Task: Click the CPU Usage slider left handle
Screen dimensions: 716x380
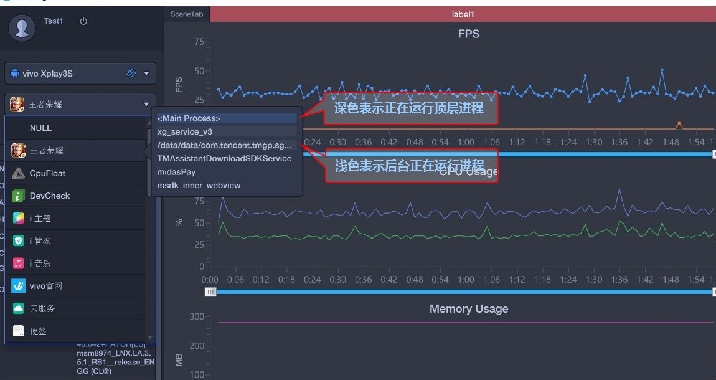Action: pyautogui.click(x=210, y=292)
